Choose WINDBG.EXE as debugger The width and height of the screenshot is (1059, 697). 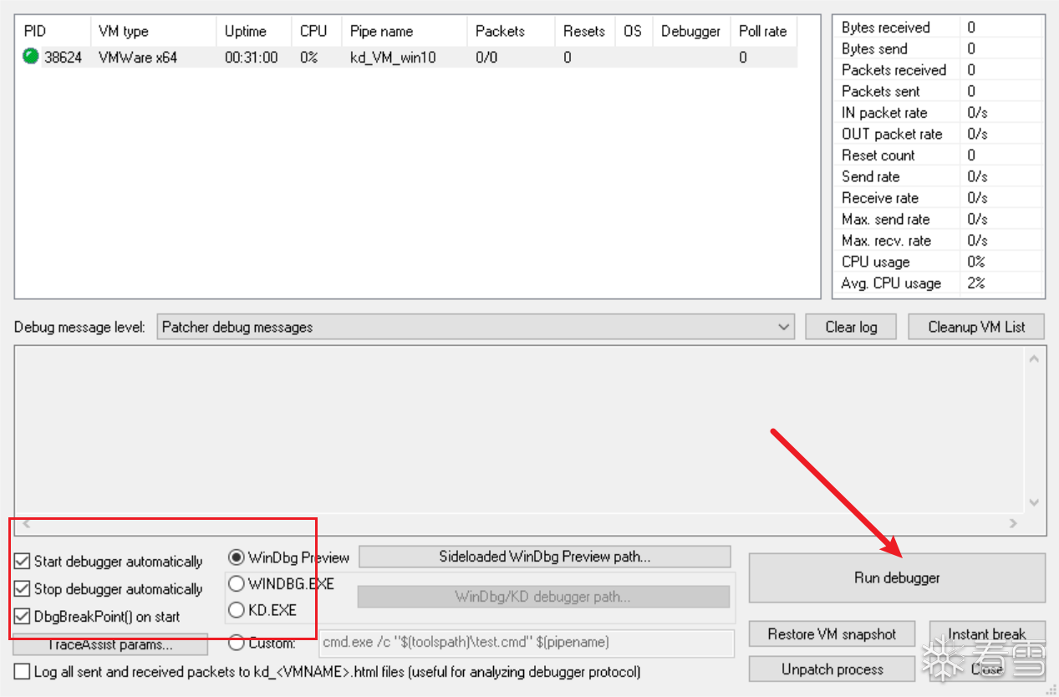pyautogui.click(x=237, y=584)
